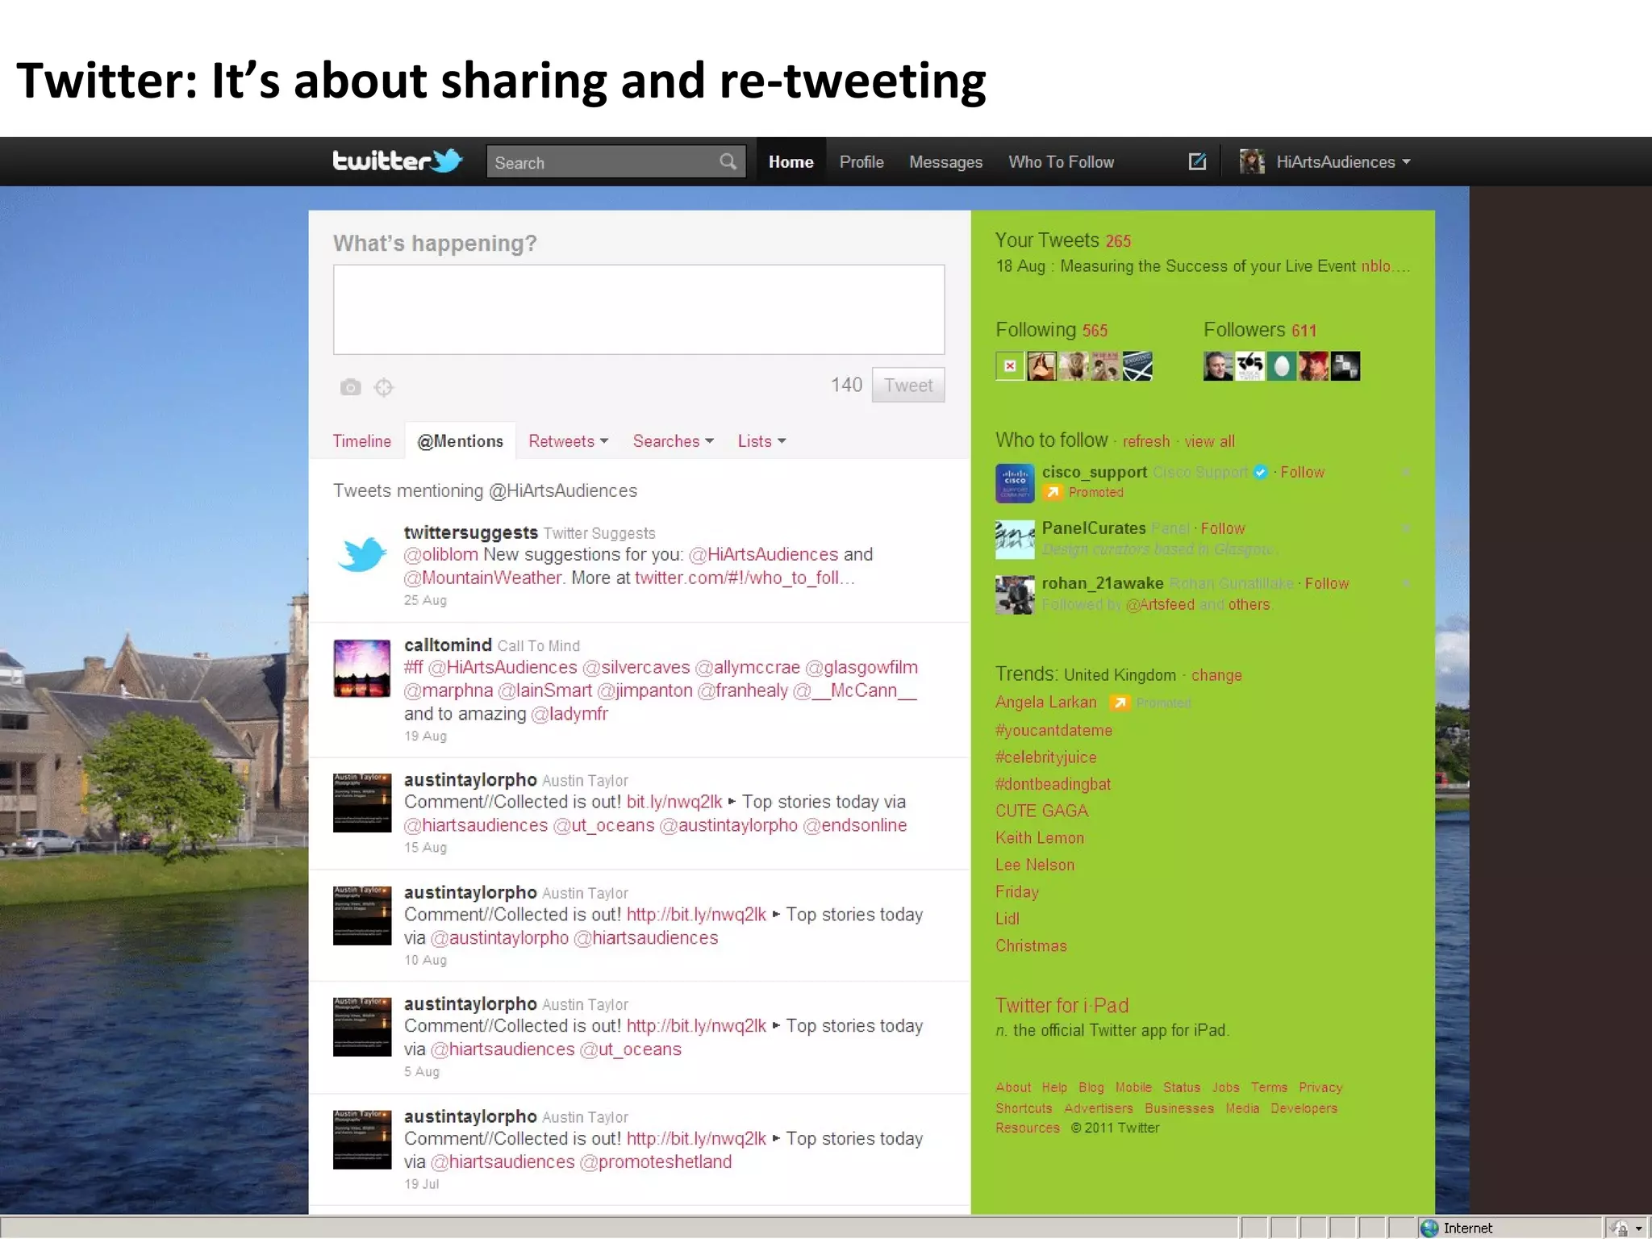Click the rohan_21awake avatar image

click(x=1015, y=594)
